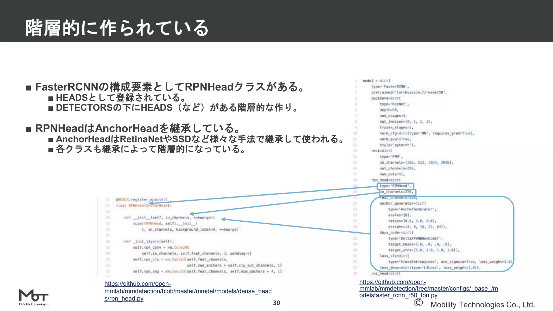553x311 pixels.
Task: Click the type='ResNet' backbone line
Action: click(394, 104)
